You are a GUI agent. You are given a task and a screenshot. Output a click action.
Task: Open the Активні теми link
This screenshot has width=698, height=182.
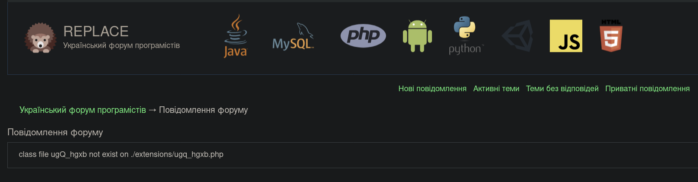click(496, 89)
